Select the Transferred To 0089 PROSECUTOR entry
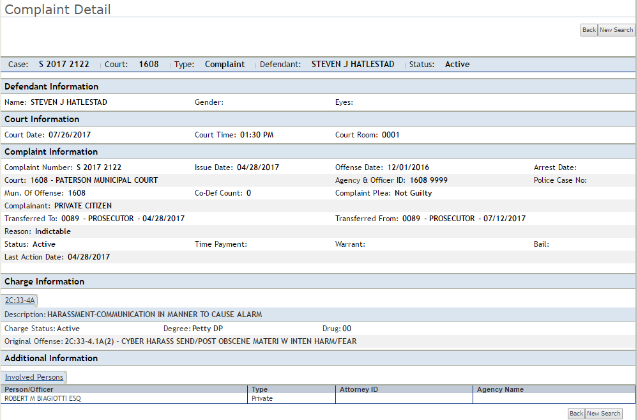This screenshot has height=420, width=638. pyautogui.click(x=94, y=218)
